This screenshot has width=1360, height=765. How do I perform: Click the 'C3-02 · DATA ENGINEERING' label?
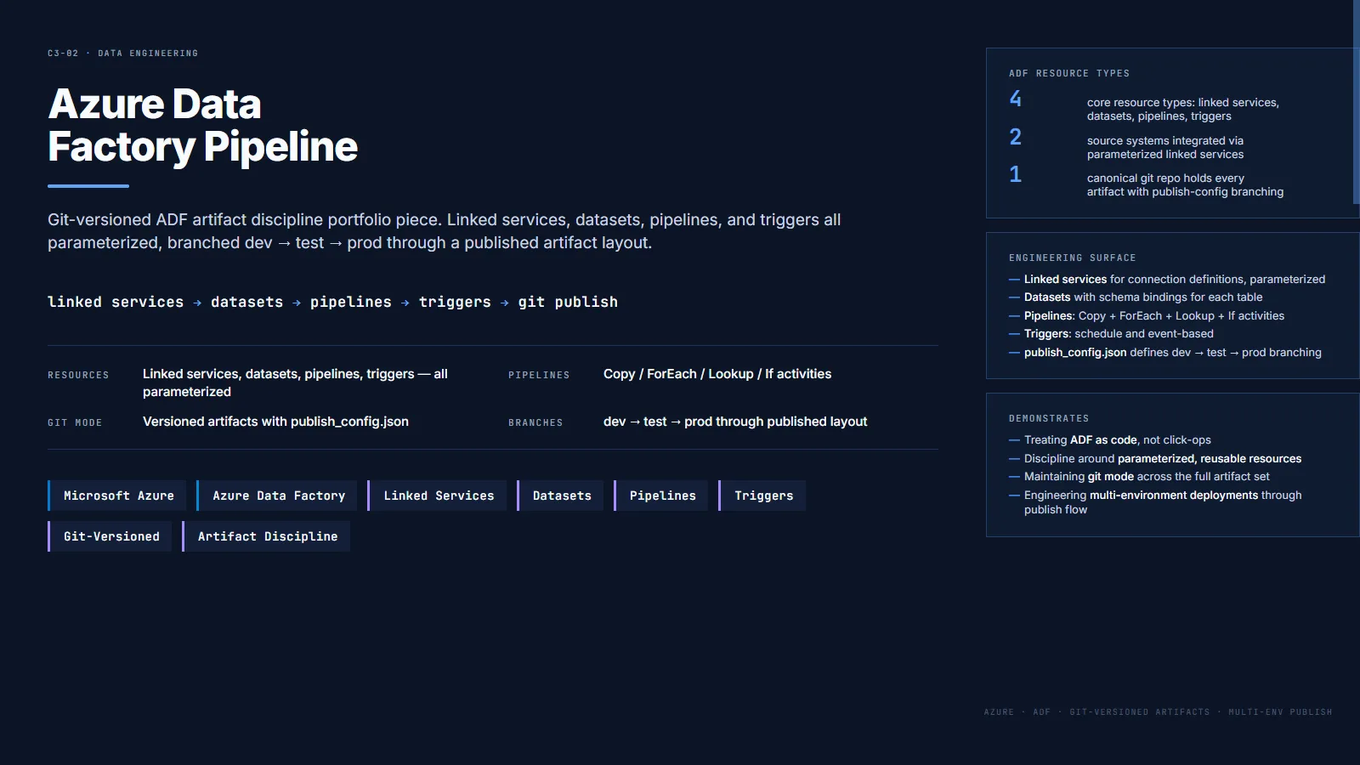coord(122,54)
